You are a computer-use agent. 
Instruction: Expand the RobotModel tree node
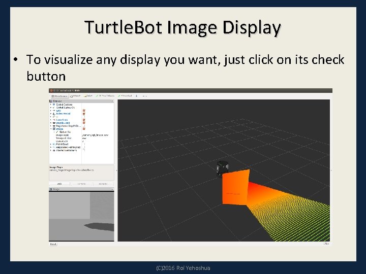(x=51, y=114)
